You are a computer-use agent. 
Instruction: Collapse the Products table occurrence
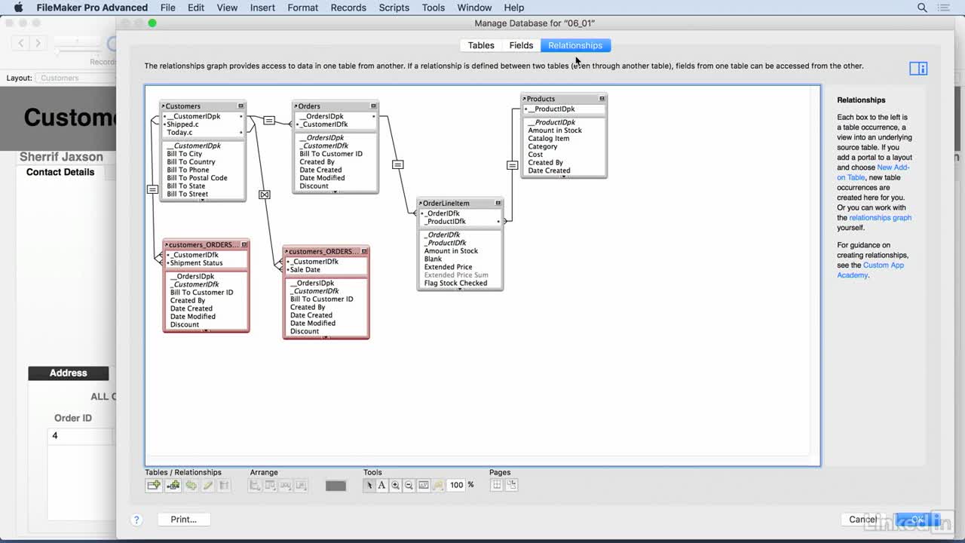602,99
